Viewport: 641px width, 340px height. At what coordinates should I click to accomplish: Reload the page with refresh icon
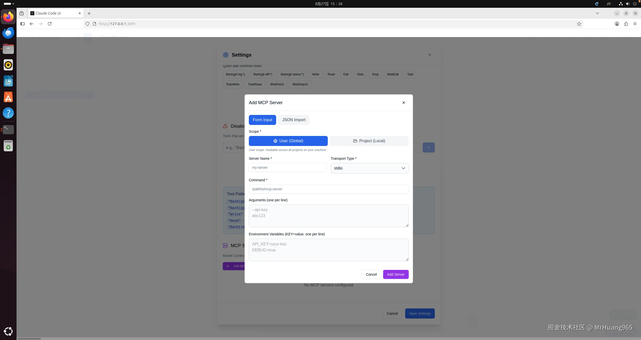click(50, 24)
